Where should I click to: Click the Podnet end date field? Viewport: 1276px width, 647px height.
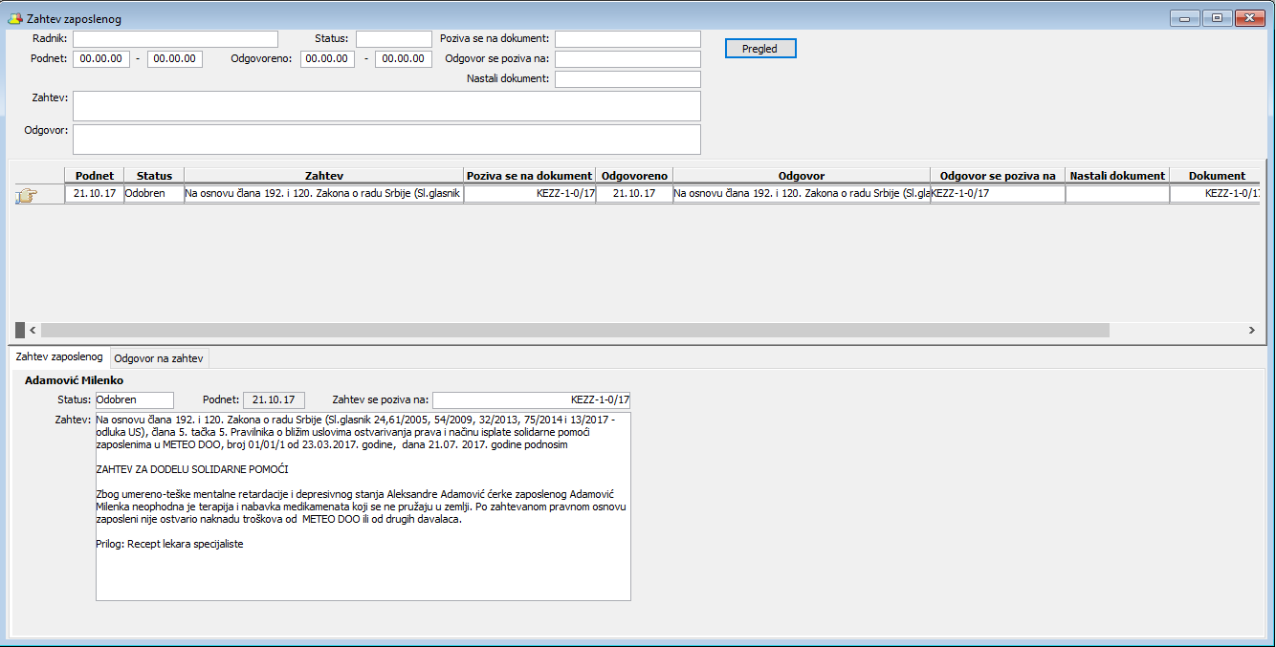174,59
